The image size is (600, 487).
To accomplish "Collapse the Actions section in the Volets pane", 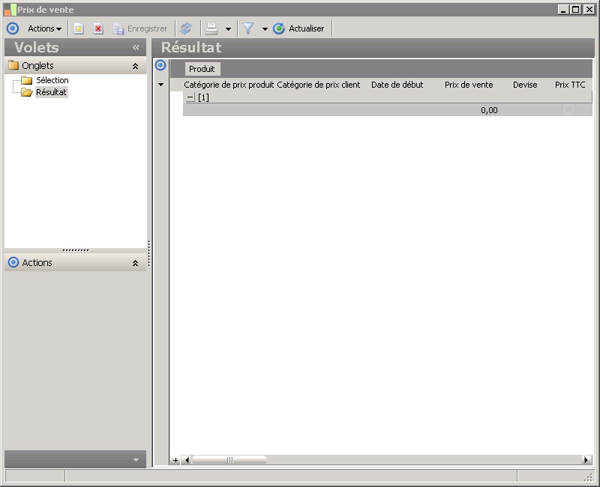I will (136, 264).
